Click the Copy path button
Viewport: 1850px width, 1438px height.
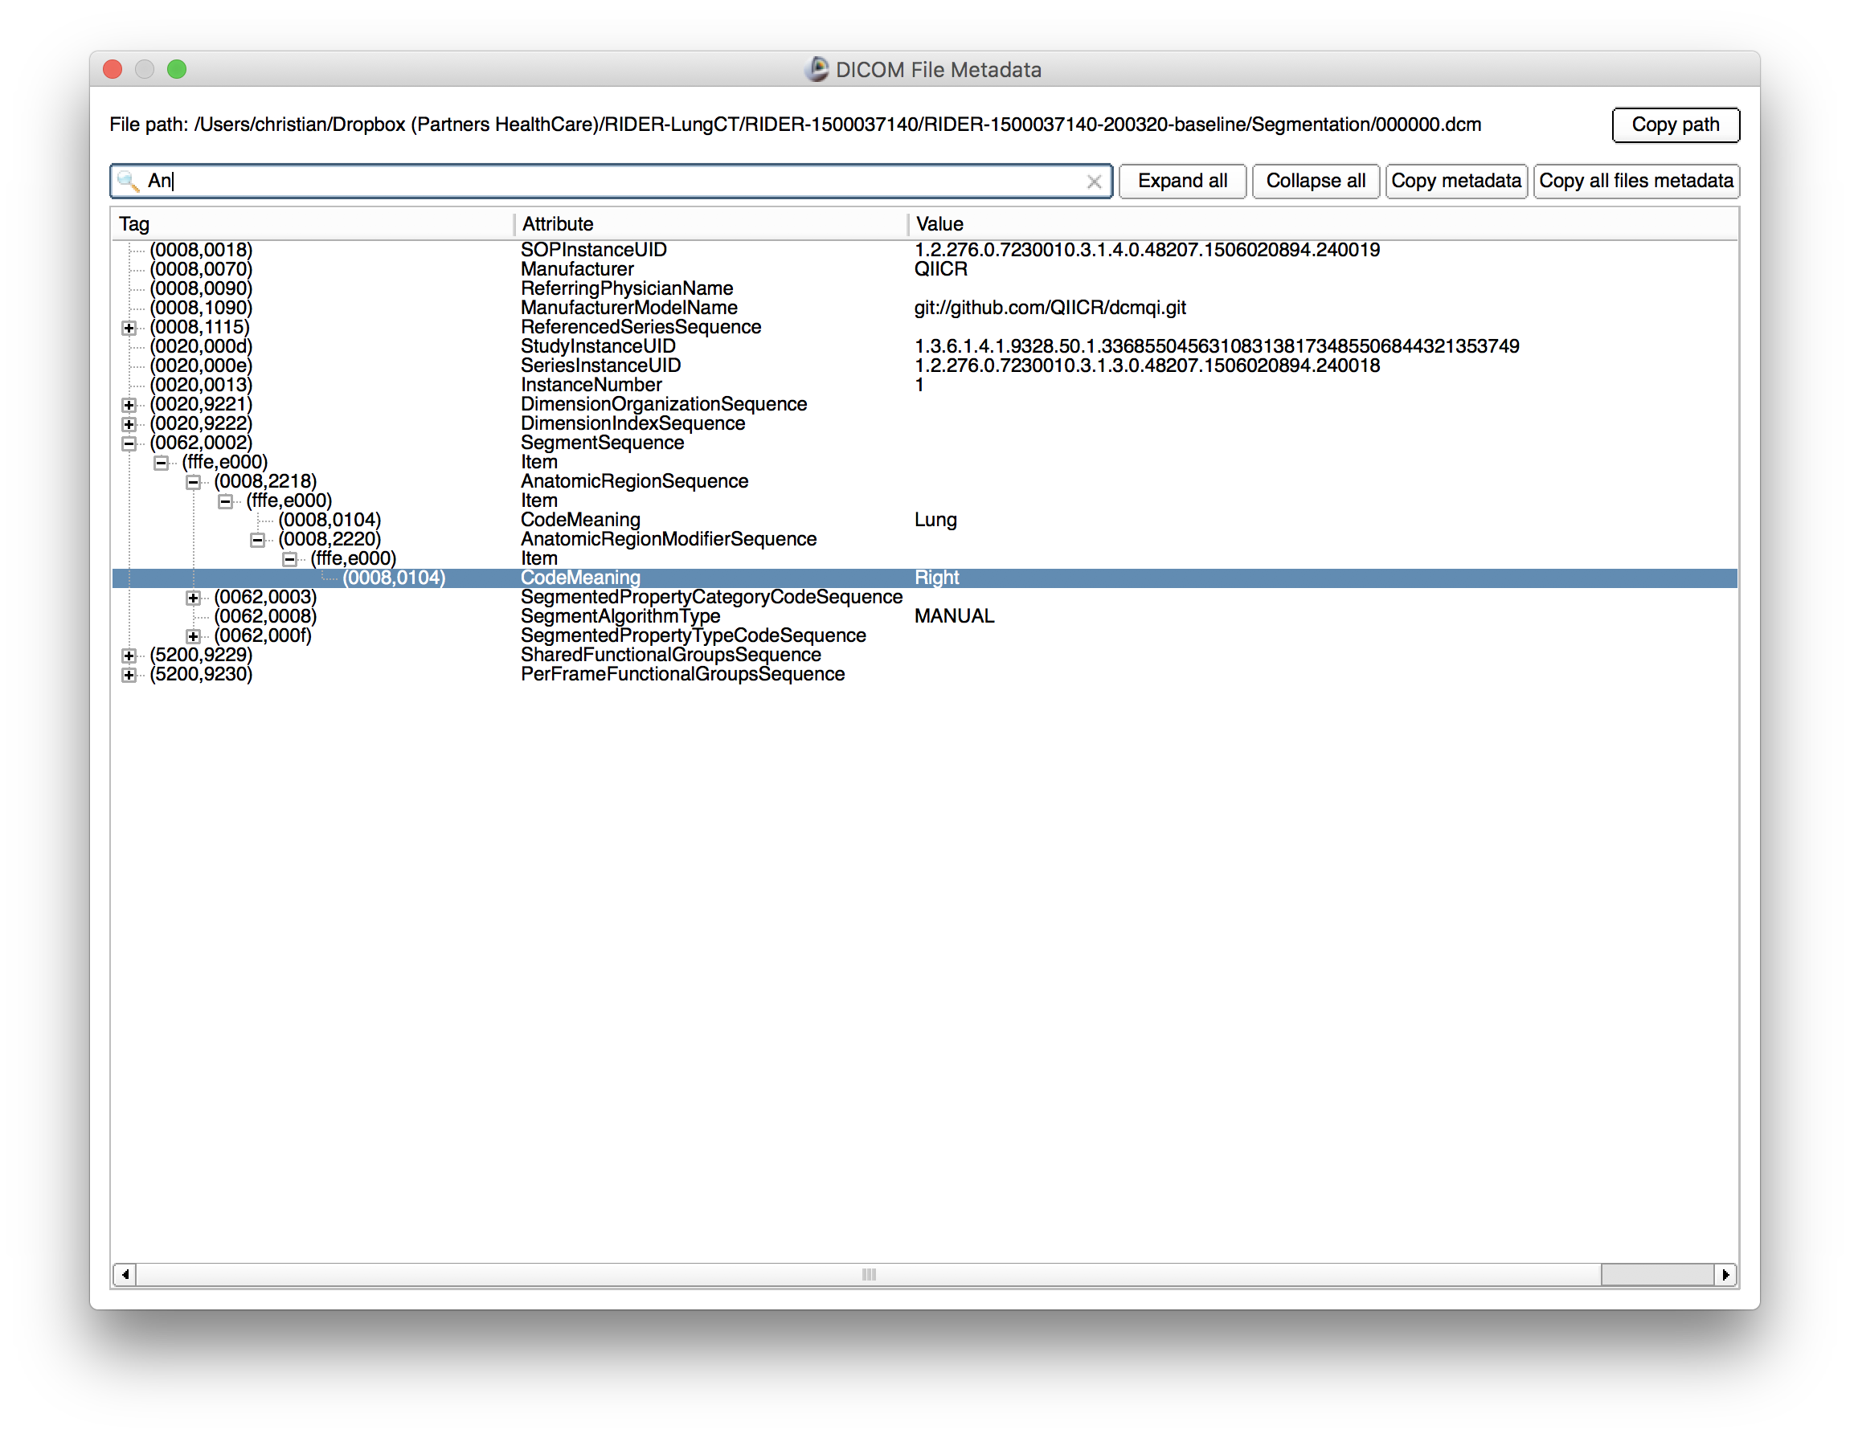1676,125
